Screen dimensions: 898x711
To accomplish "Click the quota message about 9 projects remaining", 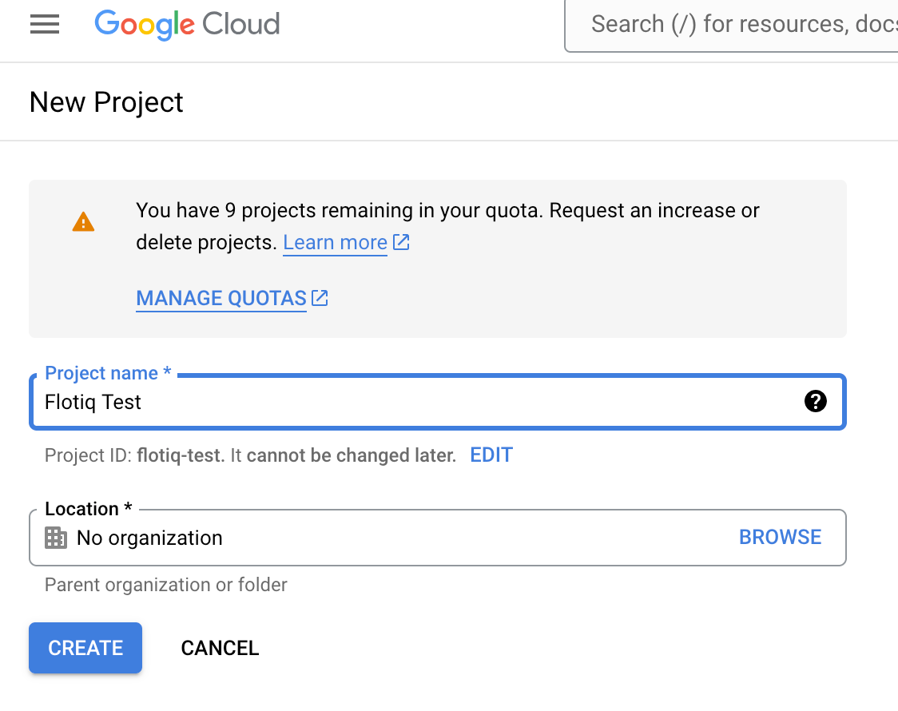I will 448,226.
